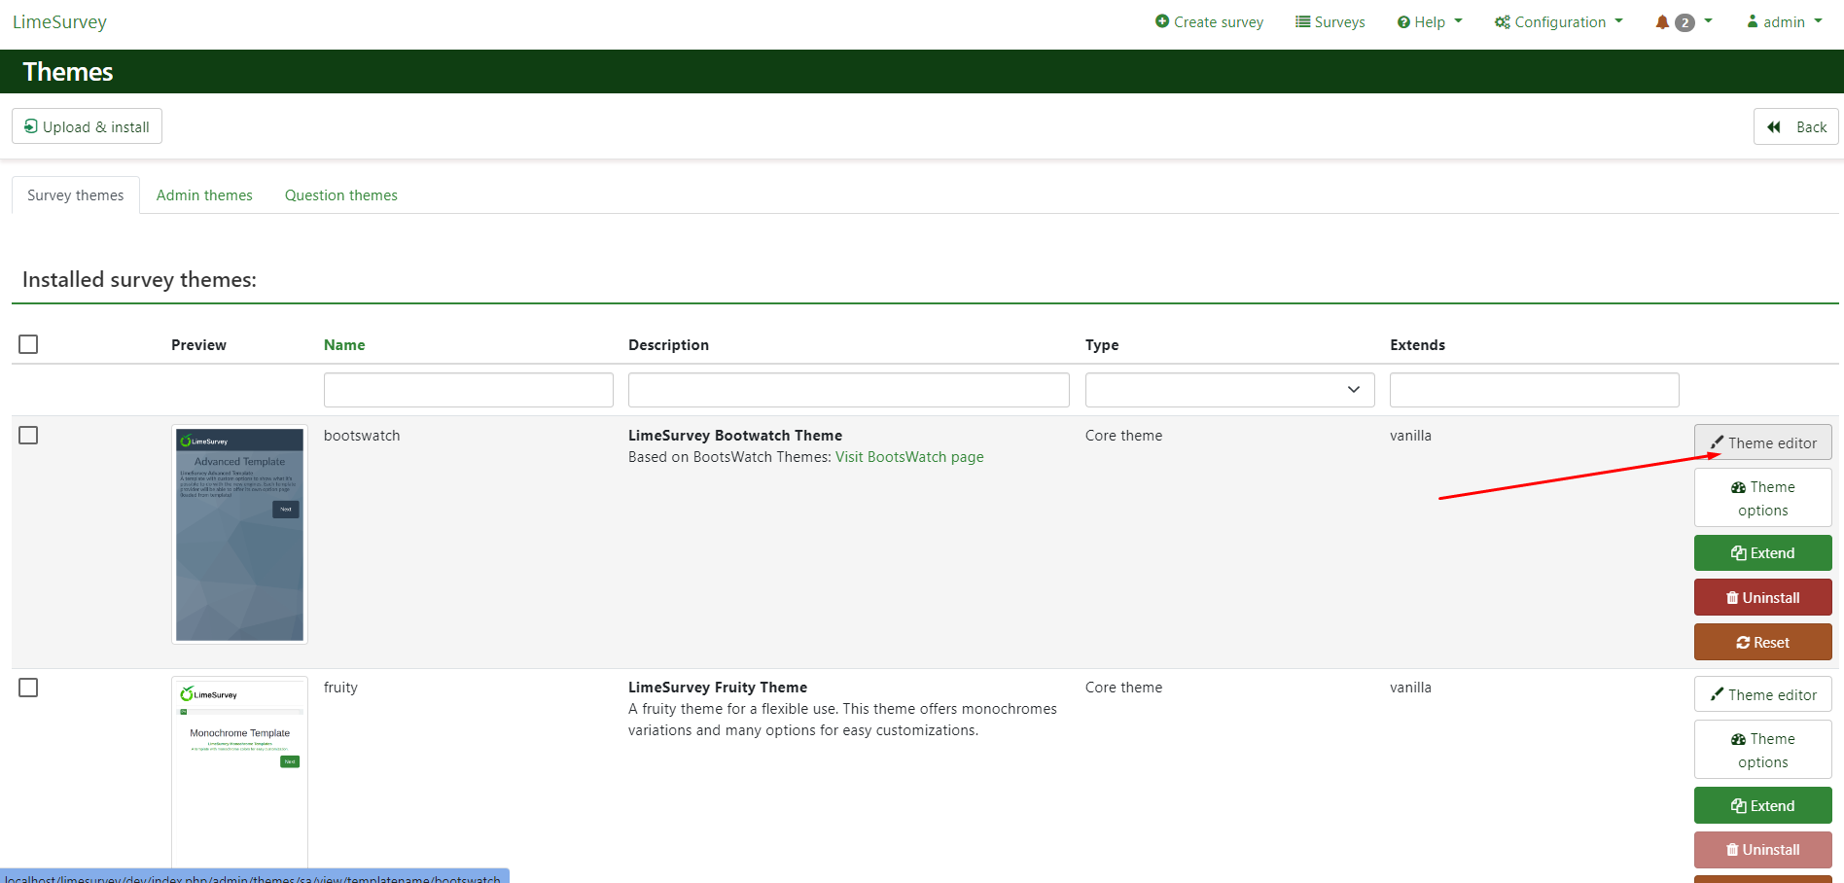Open Theme options for fruity theme

pyautogui.click(x=1762, y=750)
